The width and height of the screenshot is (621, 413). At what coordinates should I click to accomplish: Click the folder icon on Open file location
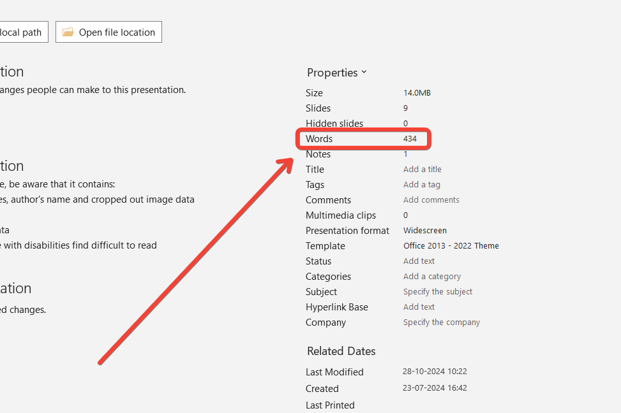point(68,33)
